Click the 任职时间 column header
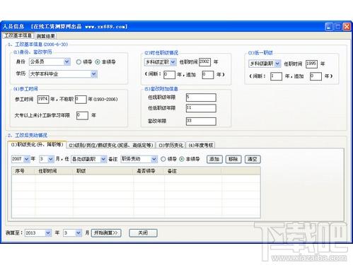Screen dimensions: 353x265 tap(54, 171)
